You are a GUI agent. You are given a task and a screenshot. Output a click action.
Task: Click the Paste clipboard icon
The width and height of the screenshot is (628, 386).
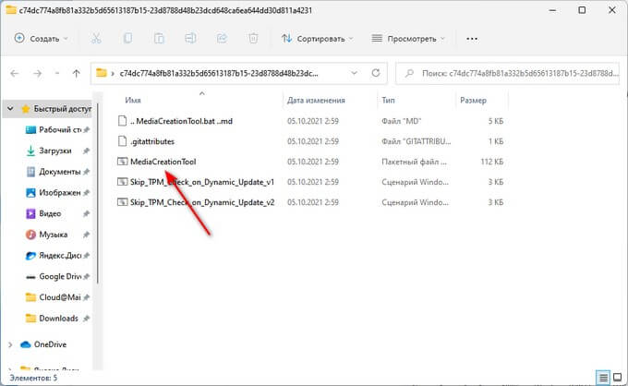[160, 40]
